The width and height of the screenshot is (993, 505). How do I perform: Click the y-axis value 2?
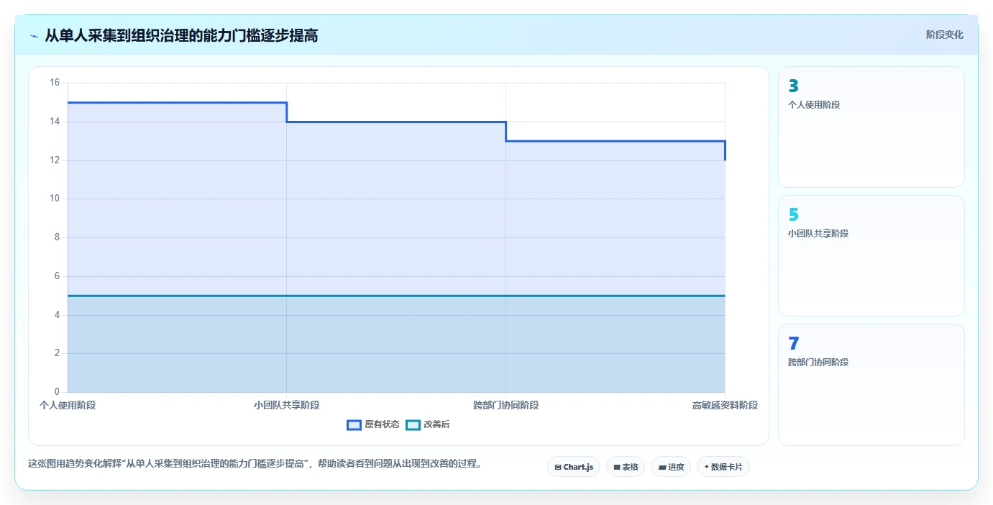[58, 353]
